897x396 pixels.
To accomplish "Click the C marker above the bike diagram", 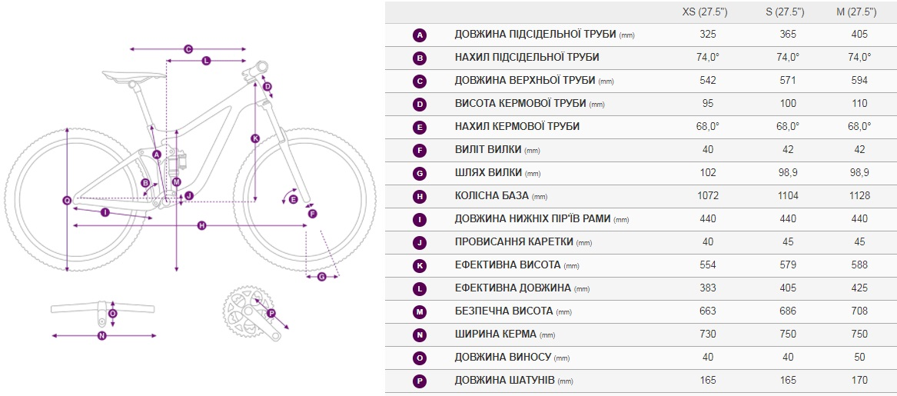I will tap(188, 49).
